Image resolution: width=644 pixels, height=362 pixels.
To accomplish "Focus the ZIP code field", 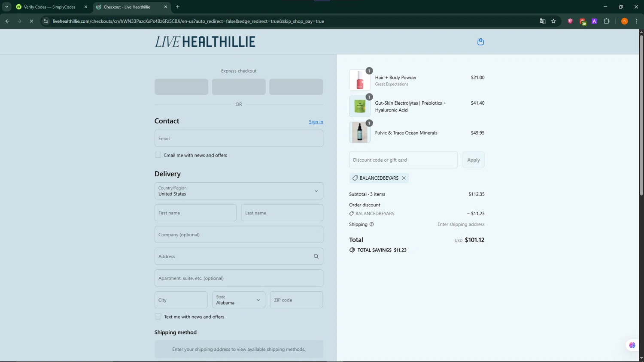I will (x=296, y=300).
